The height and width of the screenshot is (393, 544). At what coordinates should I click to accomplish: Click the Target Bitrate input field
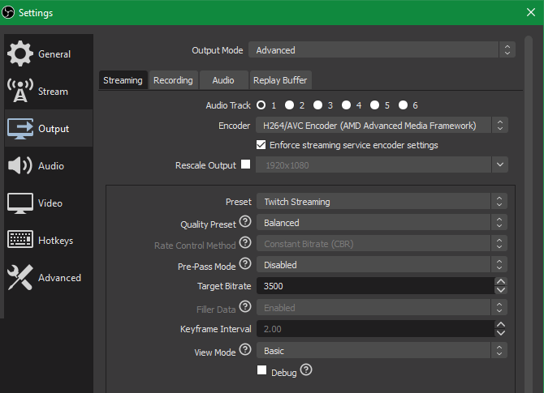[373, 286]
